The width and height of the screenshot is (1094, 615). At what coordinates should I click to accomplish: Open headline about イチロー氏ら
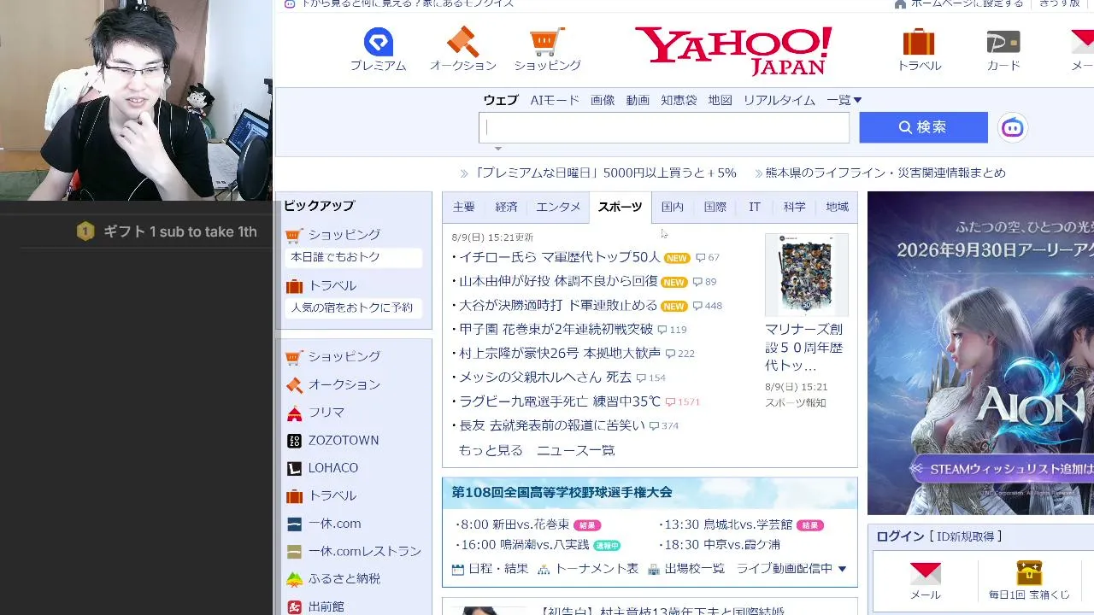pos(559,257)
